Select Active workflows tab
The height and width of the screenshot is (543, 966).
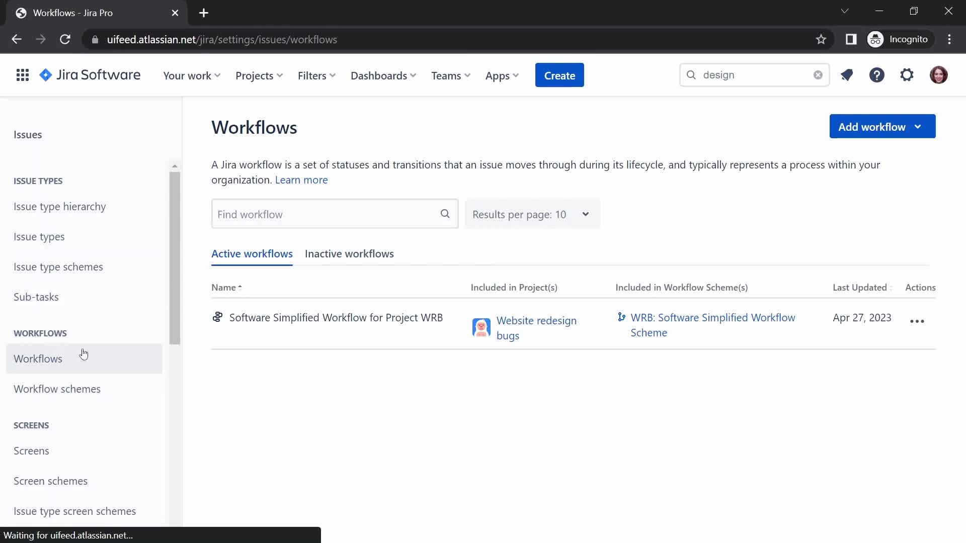click(x=252, y=253)
